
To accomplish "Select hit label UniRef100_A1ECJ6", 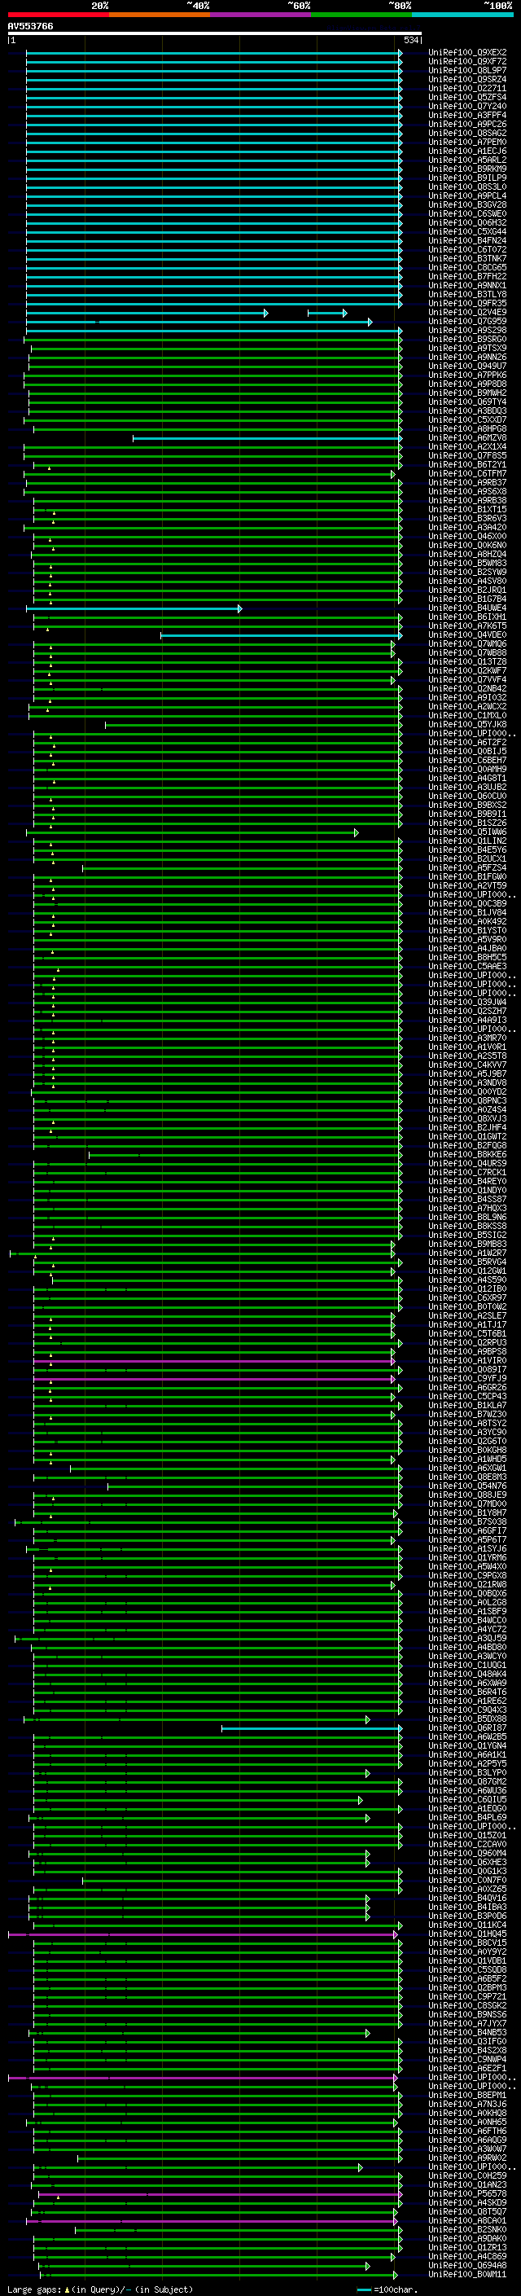I will click(x=467, y=151).
